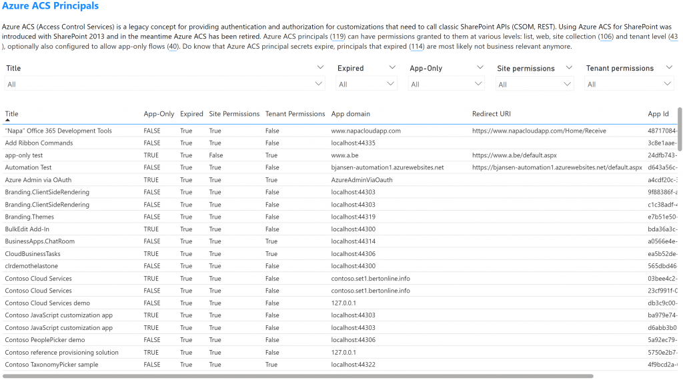Click 127.0.0.1 domain in Contoso Cloud Services demo row
Viewport: 683px width, 380px height.
344,303
